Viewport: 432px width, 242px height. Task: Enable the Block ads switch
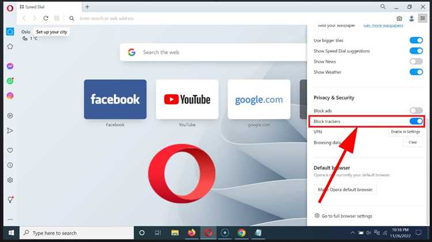416,110
